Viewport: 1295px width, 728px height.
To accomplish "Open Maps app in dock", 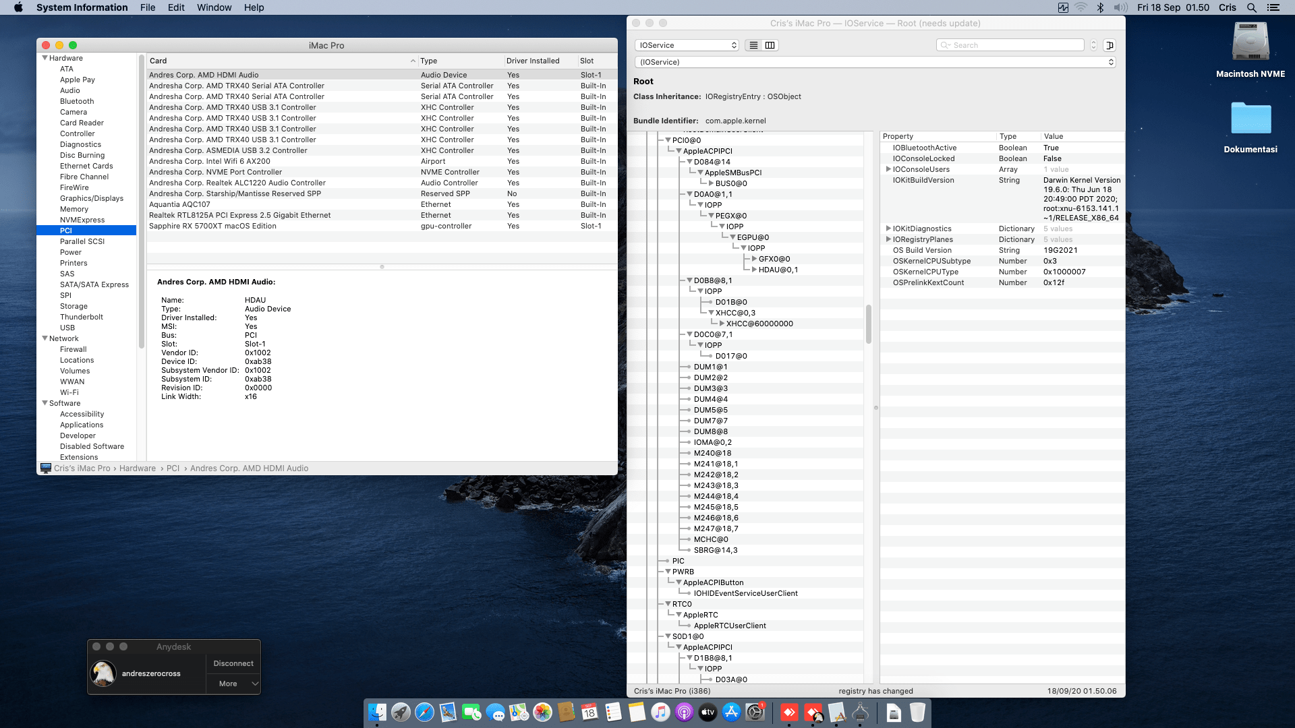I will [519, 712].
